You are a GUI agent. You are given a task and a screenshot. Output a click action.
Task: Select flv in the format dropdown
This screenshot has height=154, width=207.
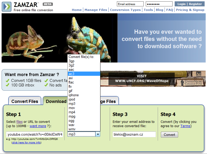coord(84,86)
